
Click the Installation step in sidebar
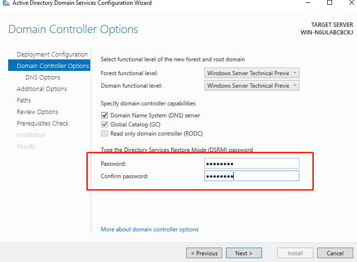(x=31, y=135)
